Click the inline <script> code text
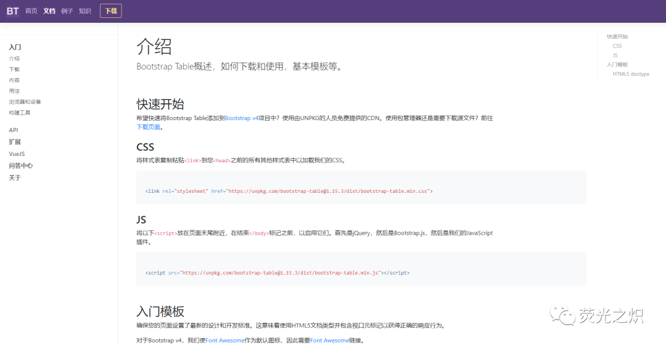This screenshot has height=345, width=666. click(x=166, y=233)
